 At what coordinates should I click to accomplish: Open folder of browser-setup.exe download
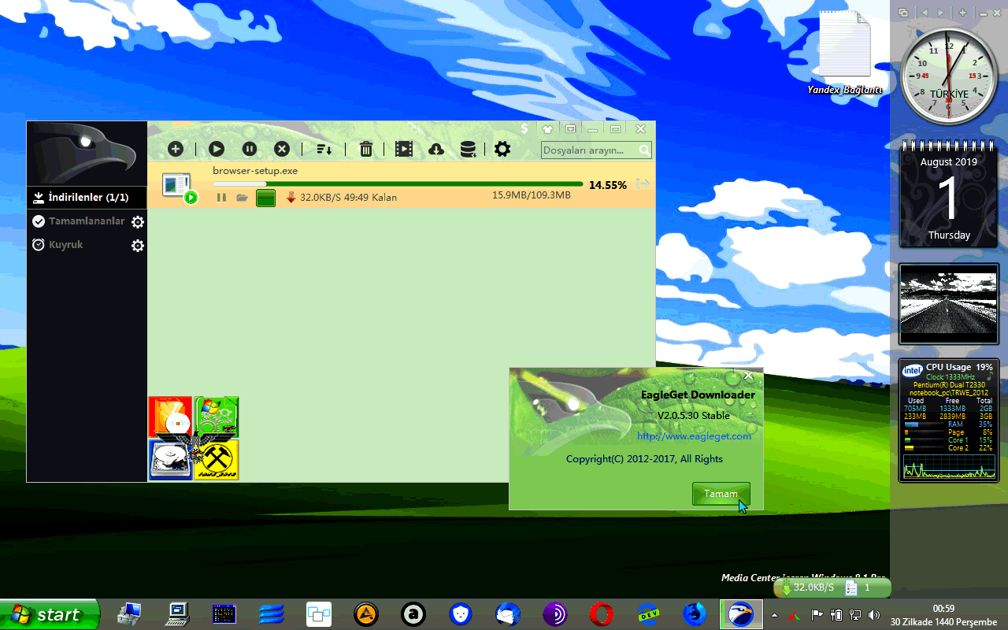[x=243, y=198]
